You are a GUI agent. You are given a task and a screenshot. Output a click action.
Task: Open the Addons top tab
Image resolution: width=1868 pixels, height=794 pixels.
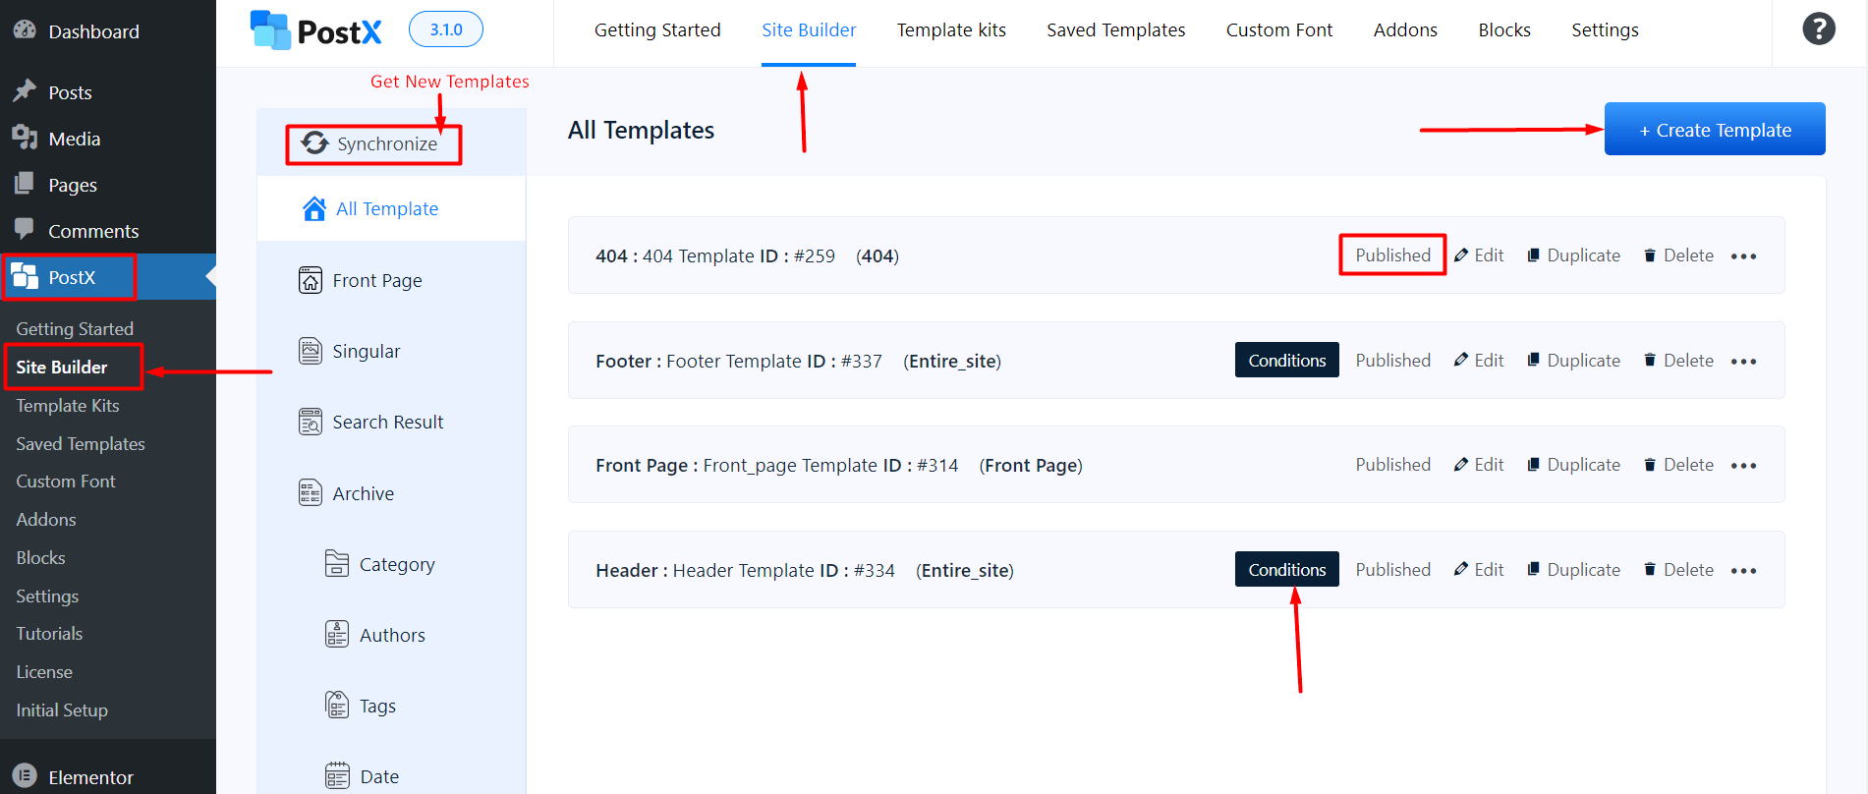coord(1405,30)
